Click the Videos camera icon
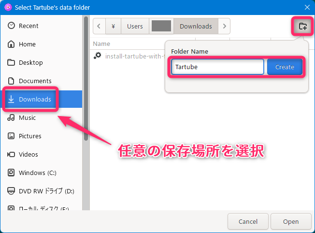This screenshot has height=233, width=315. (x=11, y=154)
